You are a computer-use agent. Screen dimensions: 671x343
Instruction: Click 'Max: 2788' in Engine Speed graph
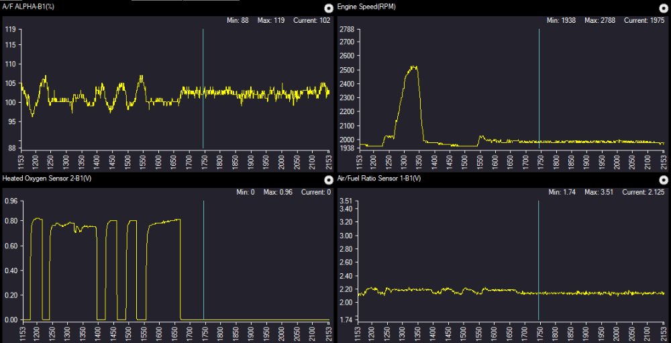point(601,21)
